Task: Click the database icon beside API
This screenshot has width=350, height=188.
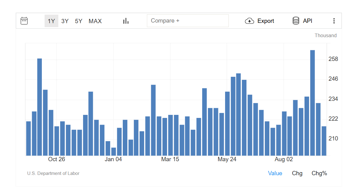Action: 296,21
